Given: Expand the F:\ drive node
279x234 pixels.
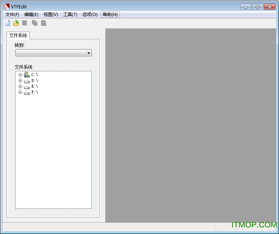Looking at the screenshot, I should [20, 92].
